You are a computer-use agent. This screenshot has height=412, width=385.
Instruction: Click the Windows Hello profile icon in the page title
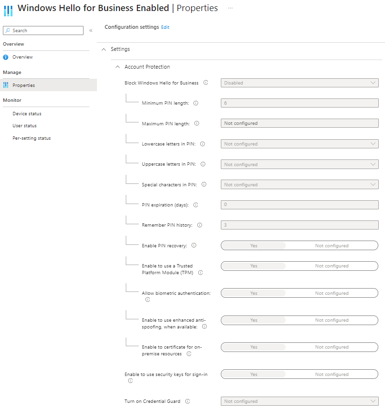click(x=8, y=11)
